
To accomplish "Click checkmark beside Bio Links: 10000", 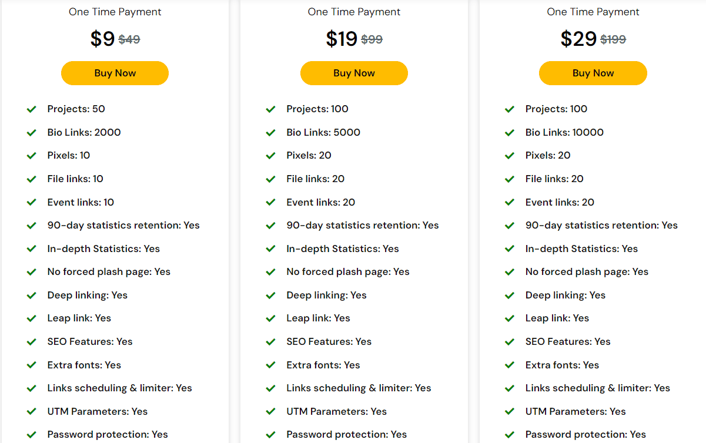I will [510, 133].
